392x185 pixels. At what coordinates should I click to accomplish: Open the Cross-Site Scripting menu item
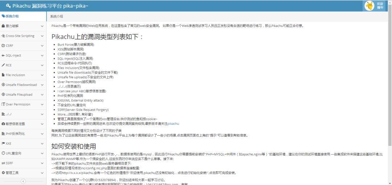(x=23, y=36)
